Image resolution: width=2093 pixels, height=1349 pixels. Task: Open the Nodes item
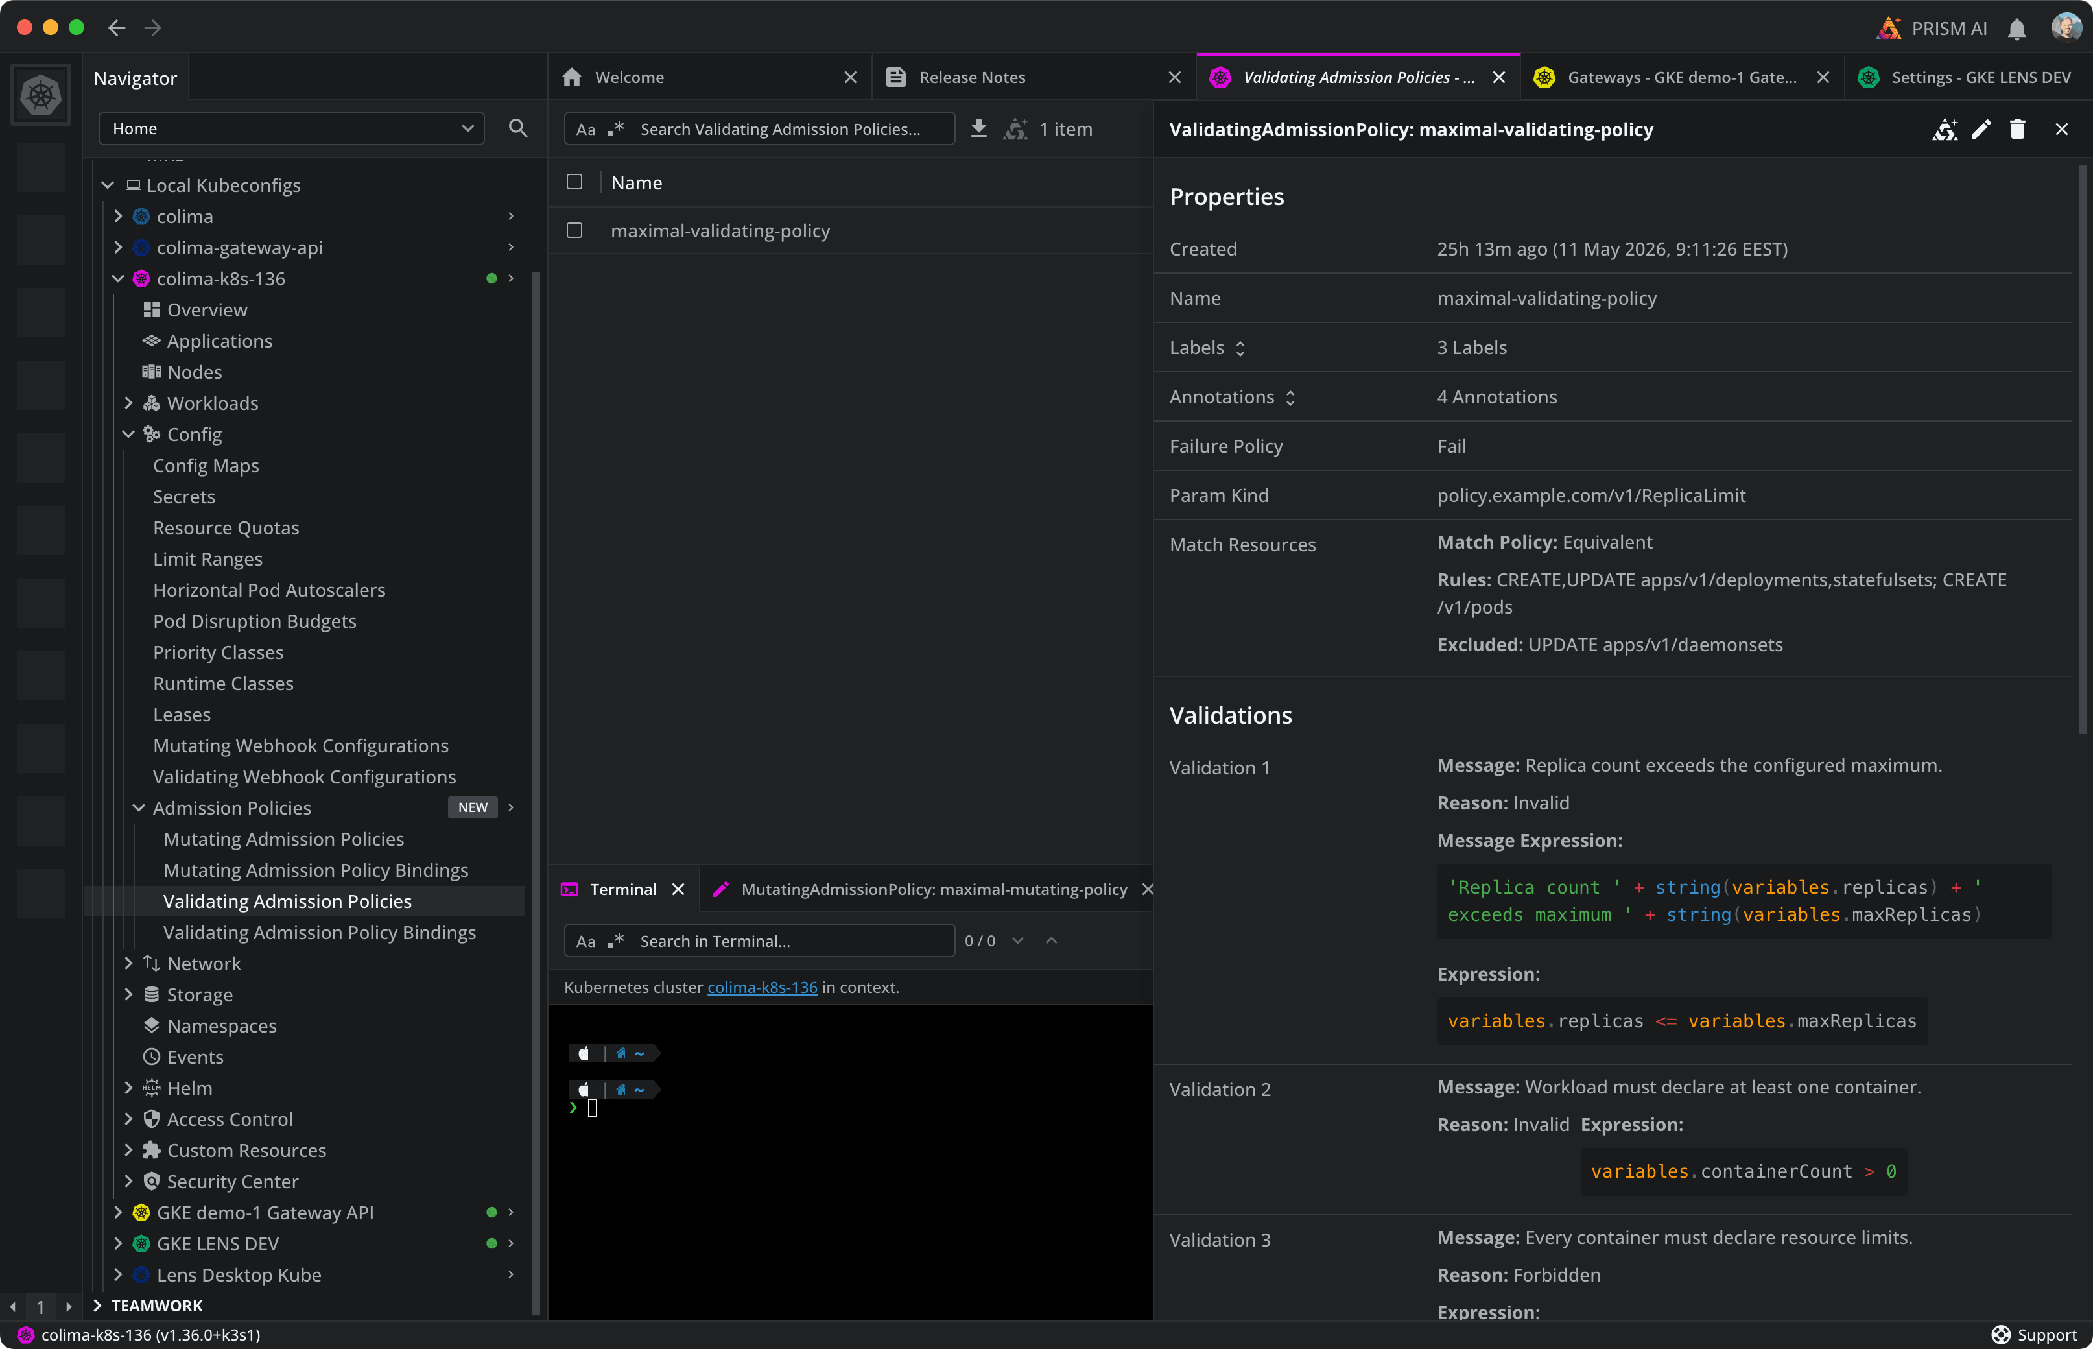click(195, 372)
